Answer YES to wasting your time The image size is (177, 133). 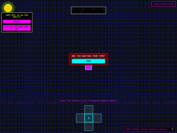[x=88, y=61]
